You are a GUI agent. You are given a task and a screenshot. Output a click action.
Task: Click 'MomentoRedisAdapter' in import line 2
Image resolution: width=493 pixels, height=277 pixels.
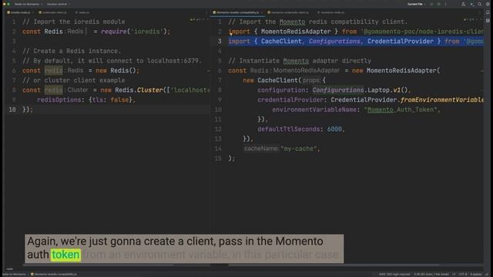(296, 32)
